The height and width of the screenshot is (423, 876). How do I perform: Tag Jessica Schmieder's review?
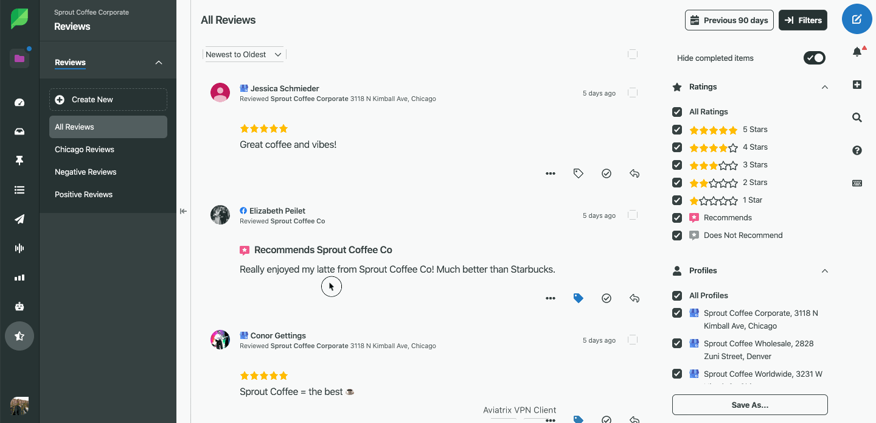[578, 173]
